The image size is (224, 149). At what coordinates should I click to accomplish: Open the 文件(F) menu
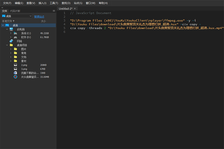point(7,3)
